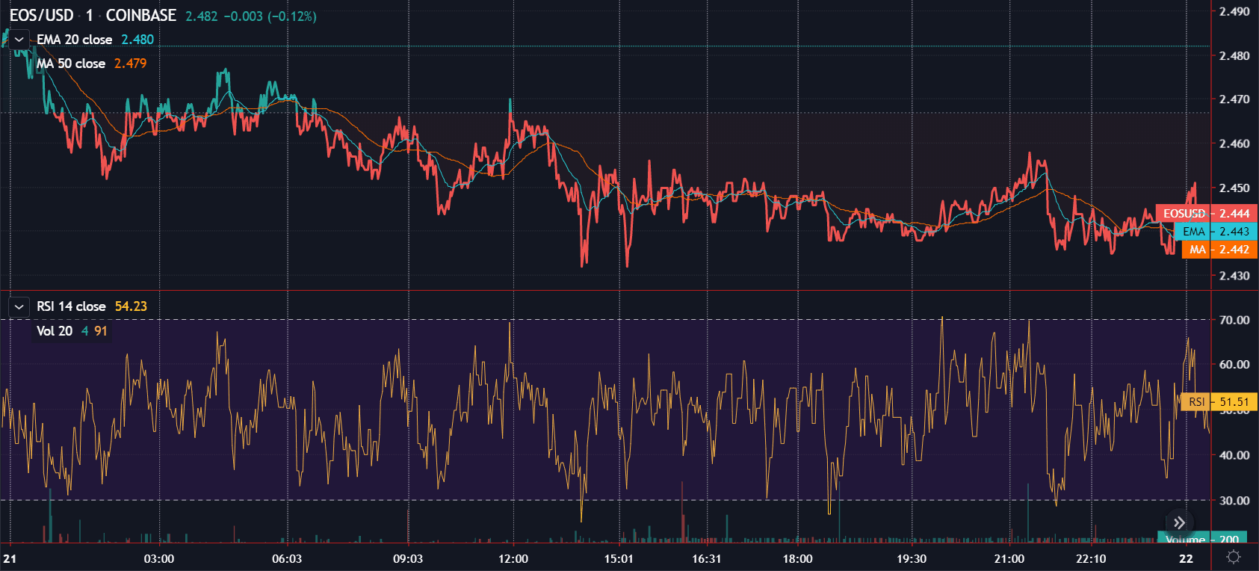
Task: Click the 2.470 price scale label
Action: 1234,99
